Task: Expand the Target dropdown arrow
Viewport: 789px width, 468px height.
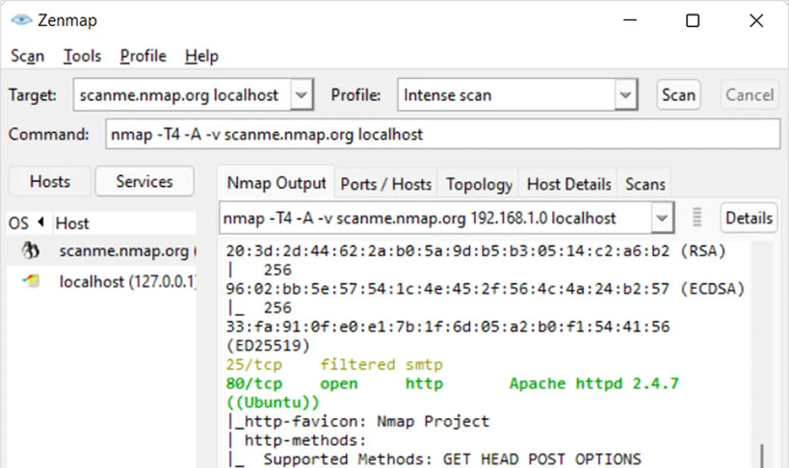Action: click(300, 95)
